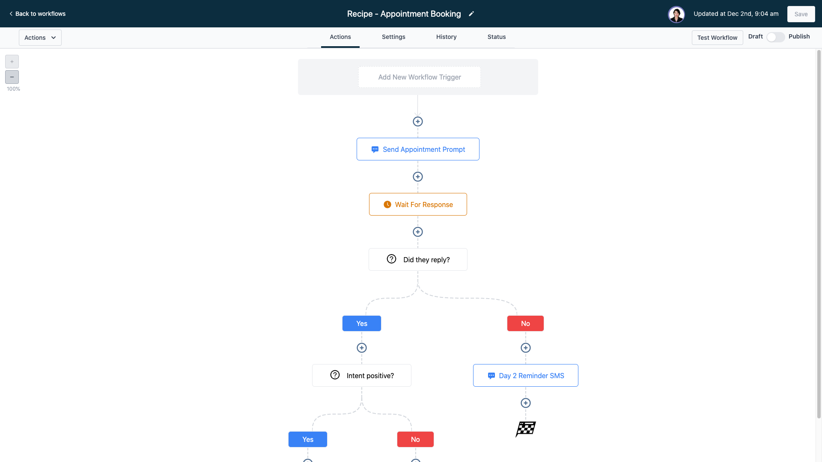
Task: Click the checkered finish flag icon
Action: pos(526,429)
